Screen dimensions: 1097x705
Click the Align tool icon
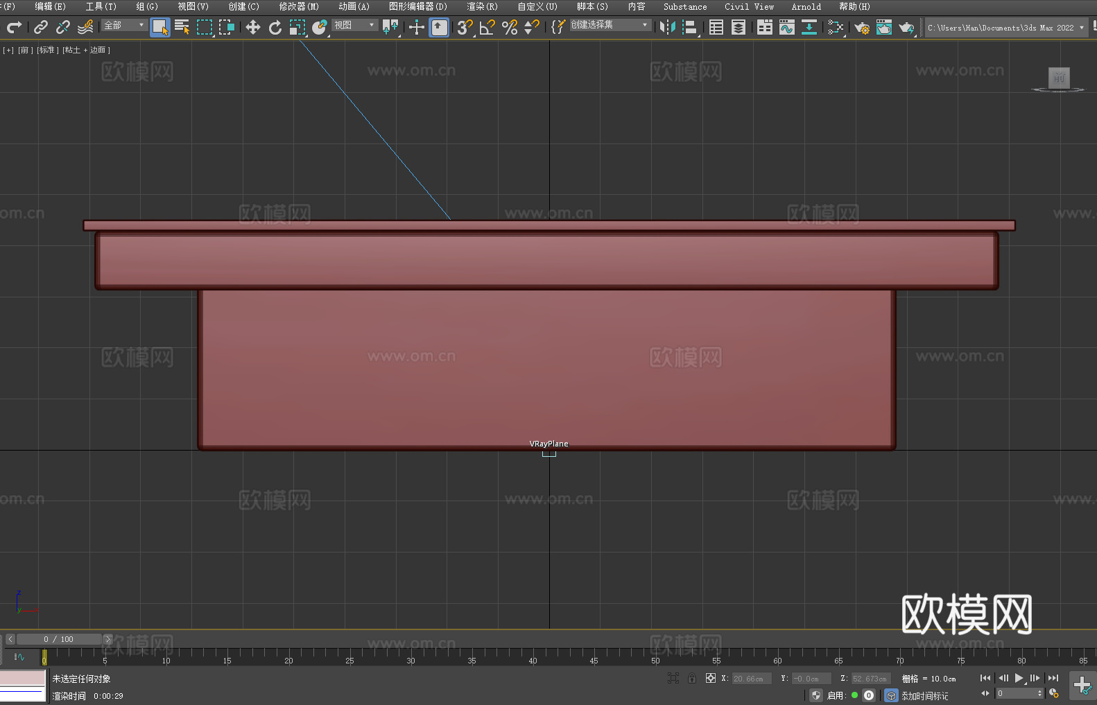tap(690, 27)
